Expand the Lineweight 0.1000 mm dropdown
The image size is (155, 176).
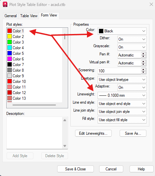click(122, 95)
